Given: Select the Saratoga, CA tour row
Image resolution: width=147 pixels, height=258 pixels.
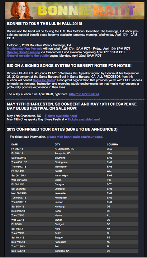Looking at the screenshot, I should (x=74, y=251).
